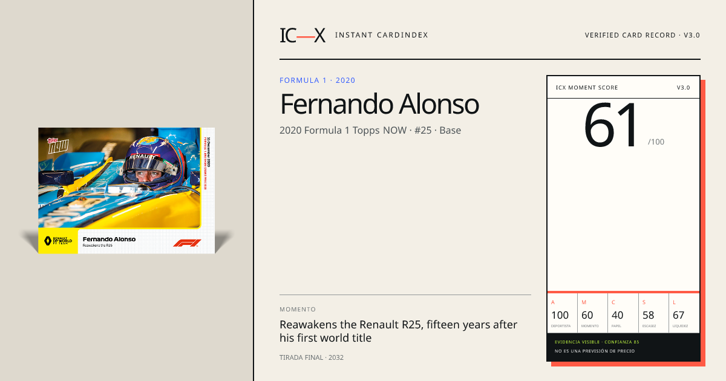Viewport: 726px width, 381px height.
Task: Select the Fernando Alonso title heading
Action: 379,104
